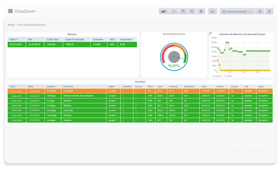This screenshot has height=194, width=280.
Task: Open settings via the gear icon
Action: pos(201,11)
